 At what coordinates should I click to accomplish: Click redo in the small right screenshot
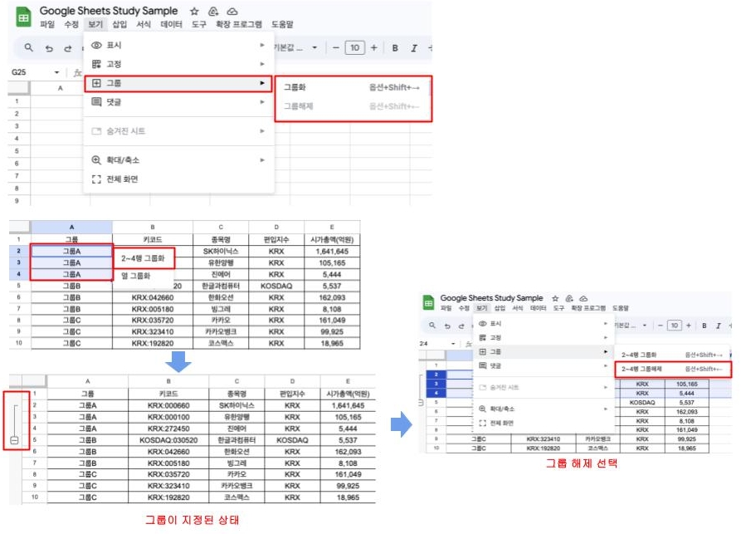[461, 326]
